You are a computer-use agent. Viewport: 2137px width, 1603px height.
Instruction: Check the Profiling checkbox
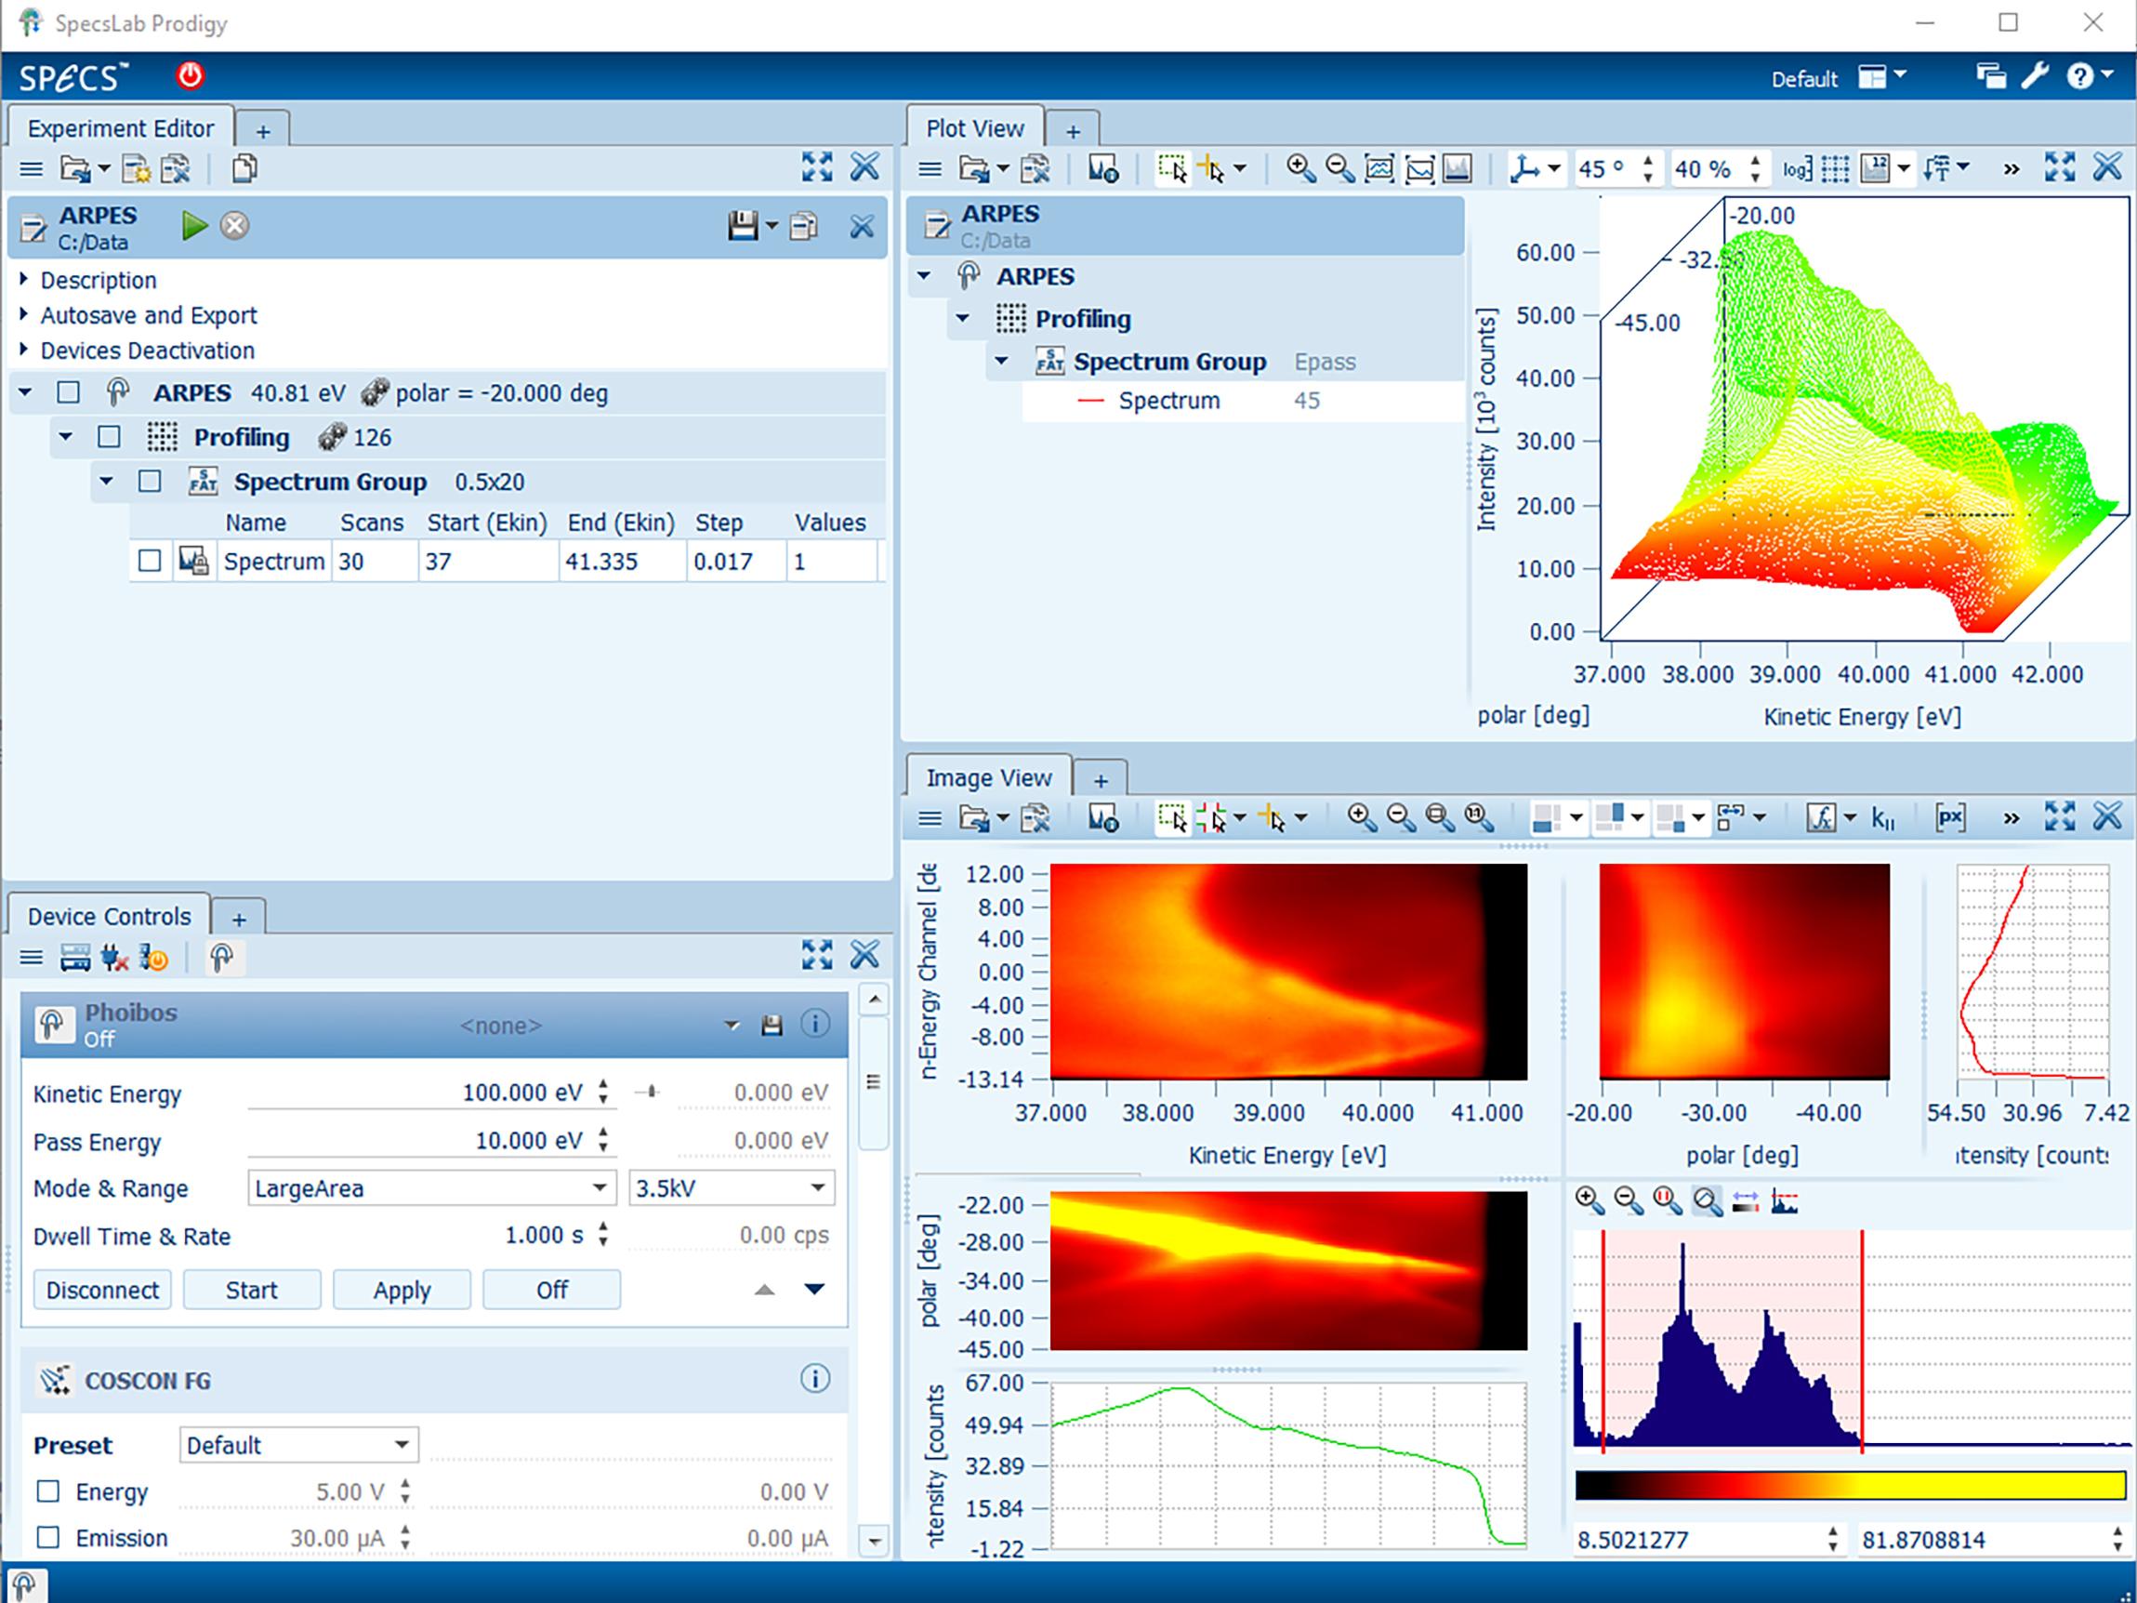(x=109, y=437)
